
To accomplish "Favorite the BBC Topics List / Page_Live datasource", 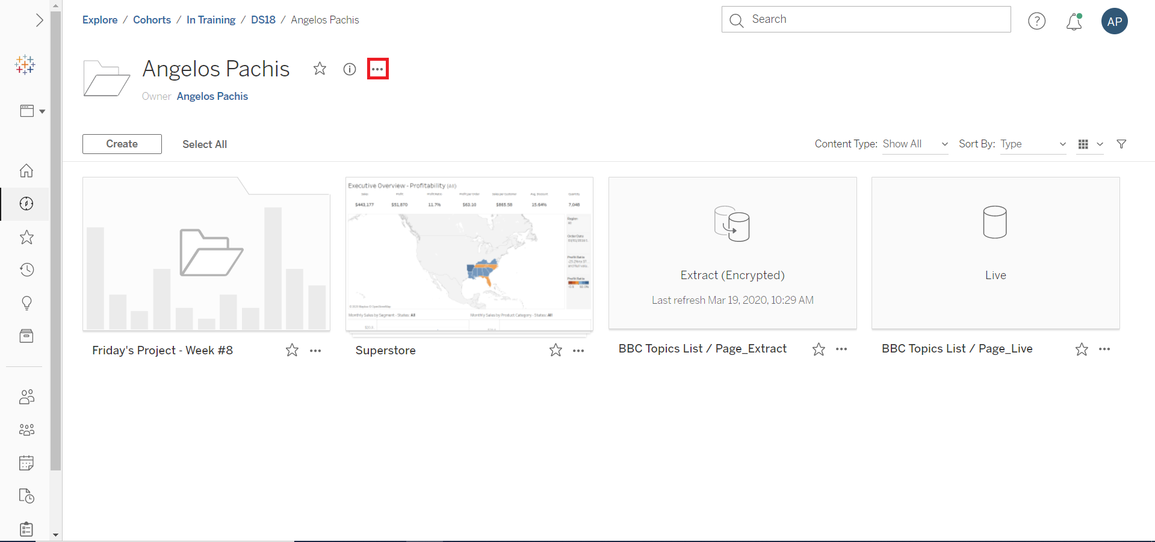I will pos(1082,349).
